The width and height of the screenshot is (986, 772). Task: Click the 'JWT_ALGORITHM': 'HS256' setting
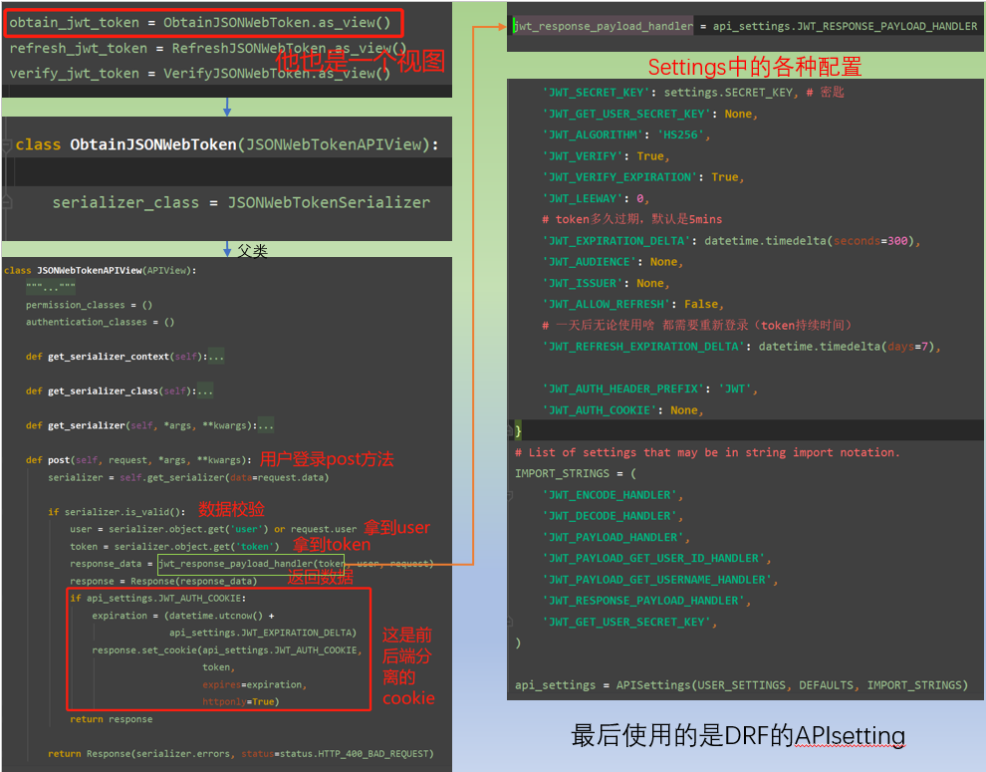coord(626,135)
